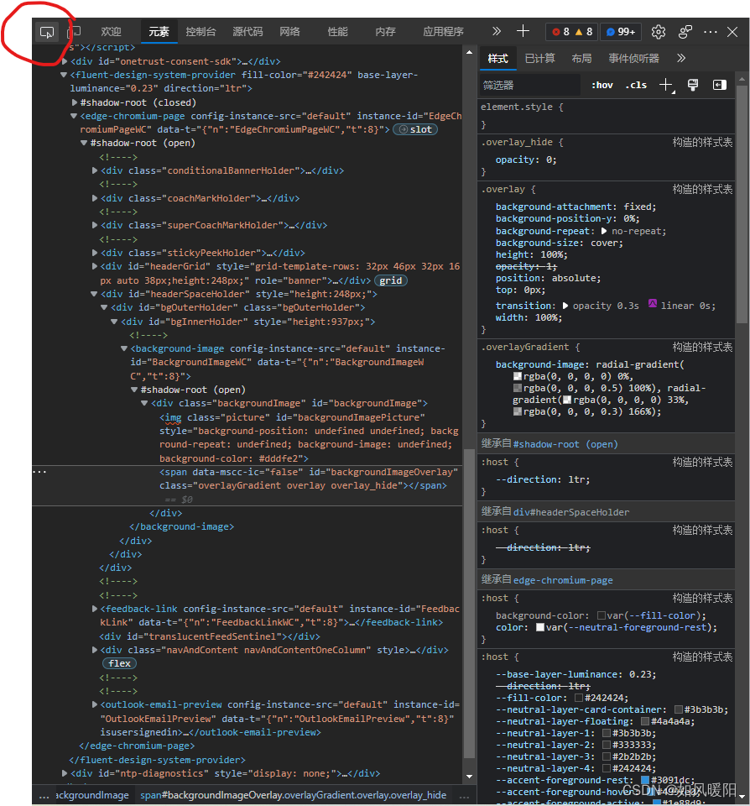Expand the onetrust-consent-sdk div
Image resolution: width=750 pixels, height=806 pixels.
tap(65, 61)
